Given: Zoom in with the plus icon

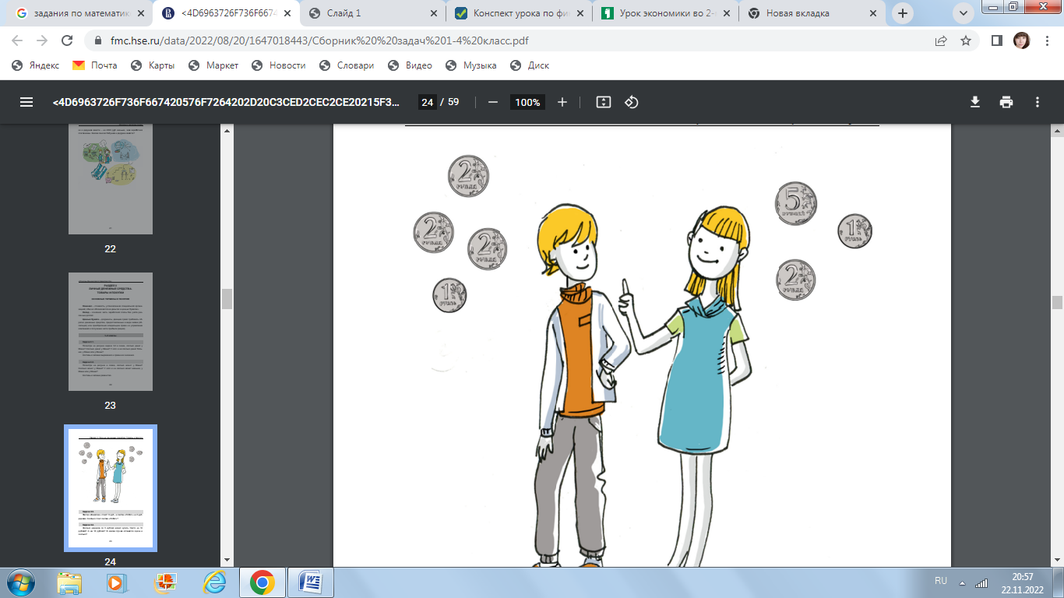Looking at the screenshot, I should (x=562, y=102).
